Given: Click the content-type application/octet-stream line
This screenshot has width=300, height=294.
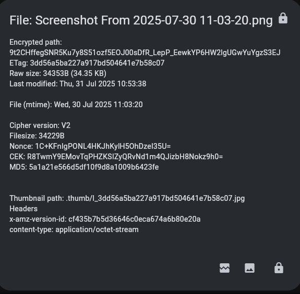Looking at the screenshot, I should [74, 229].
